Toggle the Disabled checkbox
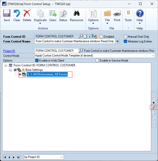The height and width of the screenshot is (161, 158). click(101, 37)
